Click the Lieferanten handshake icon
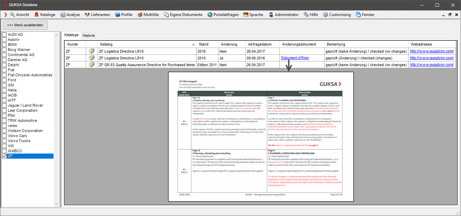 (87, 15)
